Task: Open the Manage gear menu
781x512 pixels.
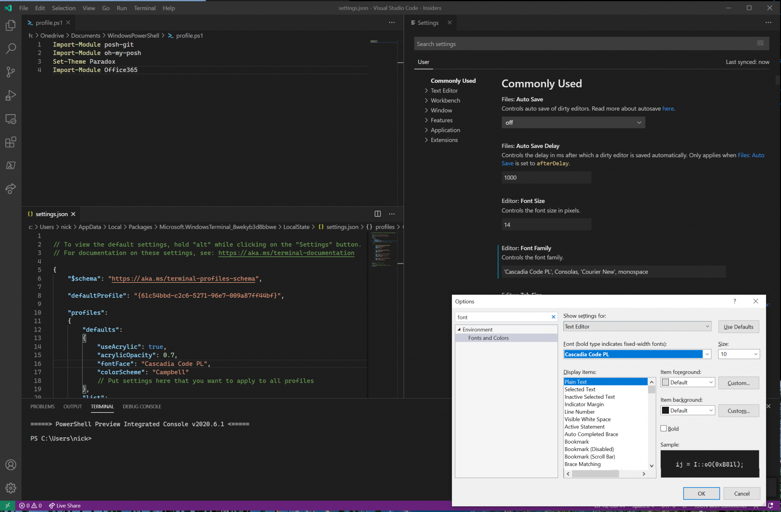Action: pos(10,488)
